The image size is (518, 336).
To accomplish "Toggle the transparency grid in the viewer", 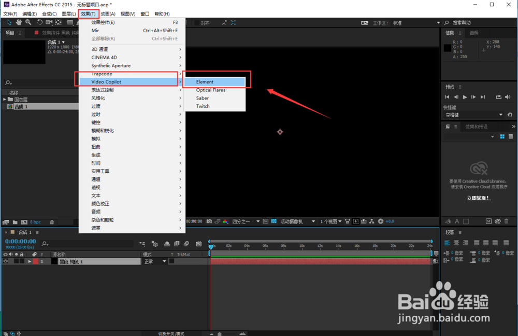I will (274, 221).
